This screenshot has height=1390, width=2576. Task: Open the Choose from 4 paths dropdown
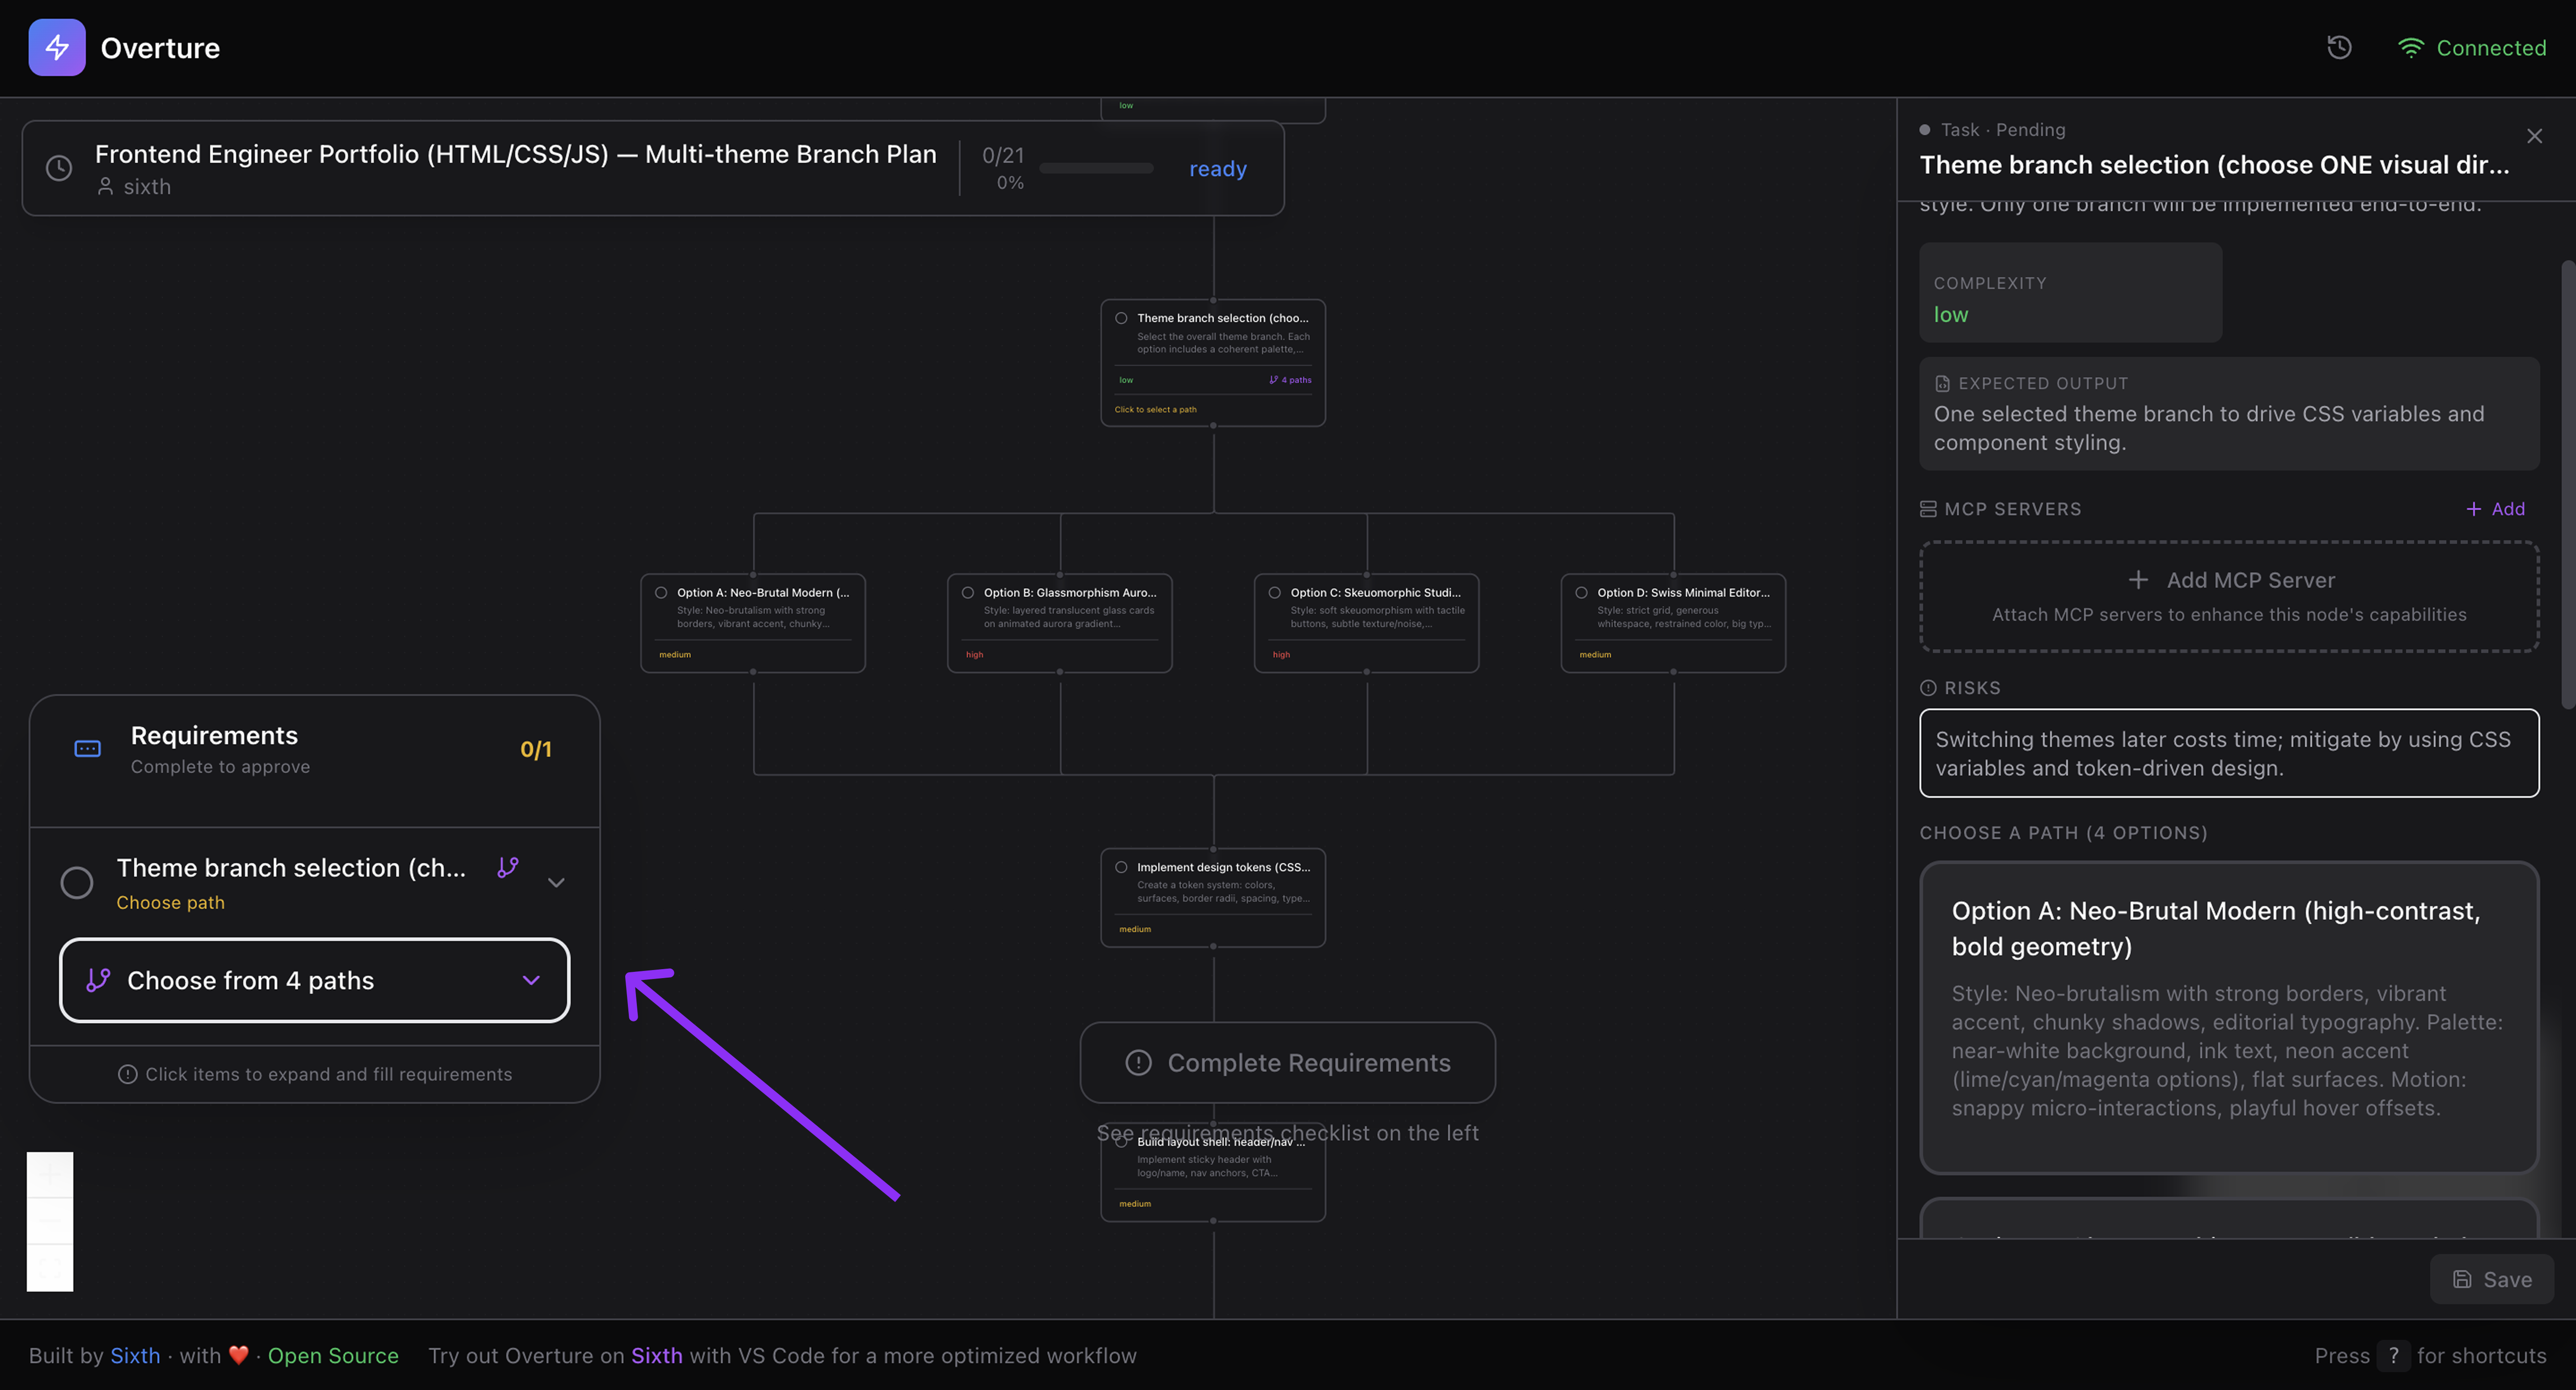point(314,980)
